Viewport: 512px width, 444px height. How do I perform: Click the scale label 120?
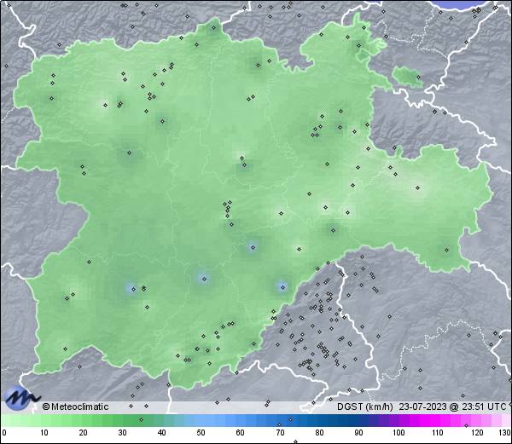click(477, 433)
